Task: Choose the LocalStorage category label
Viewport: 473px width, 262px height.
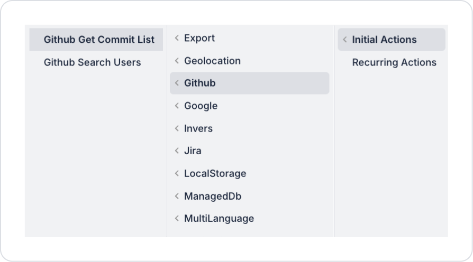Action: [x=215, y=174]
